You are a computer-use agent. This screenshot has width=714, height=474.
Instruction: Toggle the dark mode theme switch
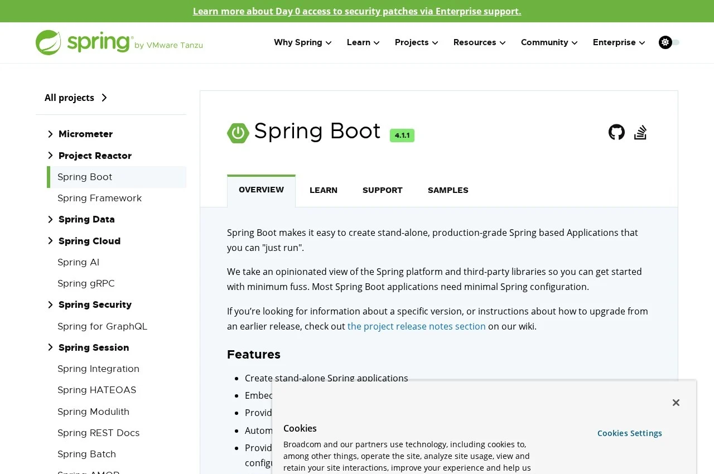[x=669, y=42]
